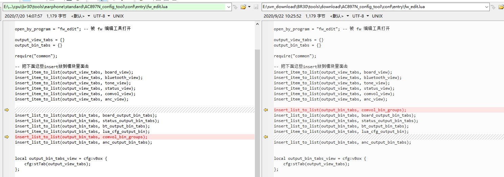The image size is (504, 177).
Task: Click bt_output_bin_tabs line in the left pane
Action: coord(82,126)
